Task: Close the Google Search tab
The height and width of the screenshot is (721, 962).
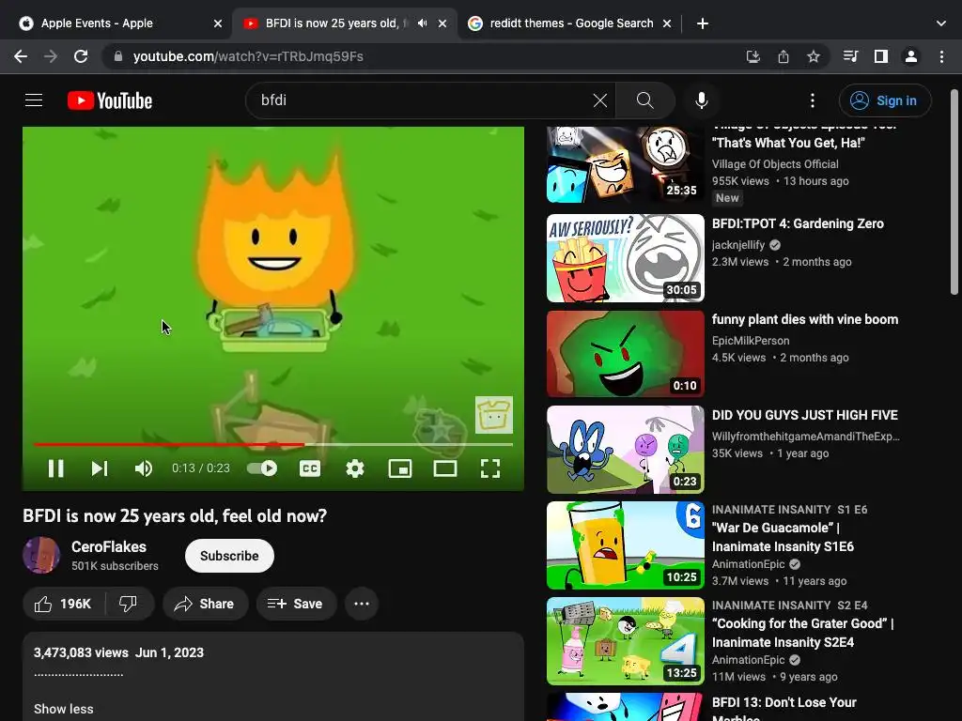Action: pos(667,23)
